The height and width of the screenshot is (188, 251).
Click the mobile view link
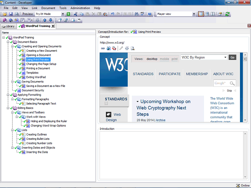pyautogui.click(x=164, y=59)
